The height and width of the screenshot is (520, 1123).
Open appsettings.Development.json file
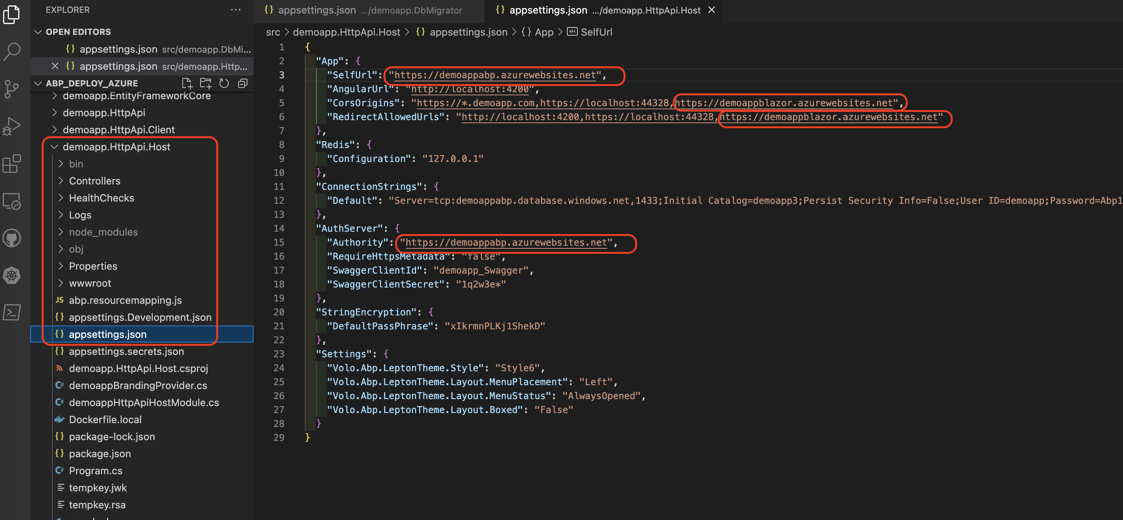[x=140, y=317]
